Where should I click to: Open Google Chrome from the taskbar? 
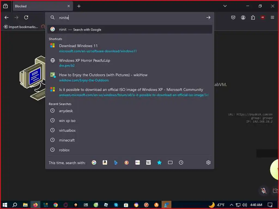(x=56, y=205)
